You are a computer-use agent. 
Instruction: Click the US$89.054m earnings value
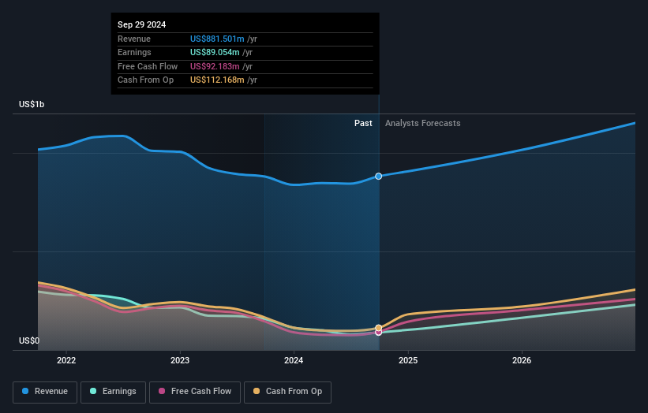(215, 52)
